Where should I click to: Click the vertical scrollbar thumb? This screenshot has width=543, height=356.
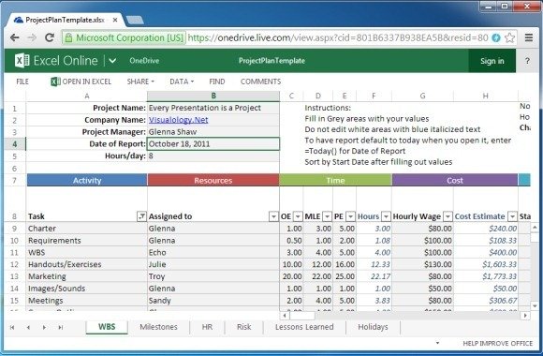point(535,237)
